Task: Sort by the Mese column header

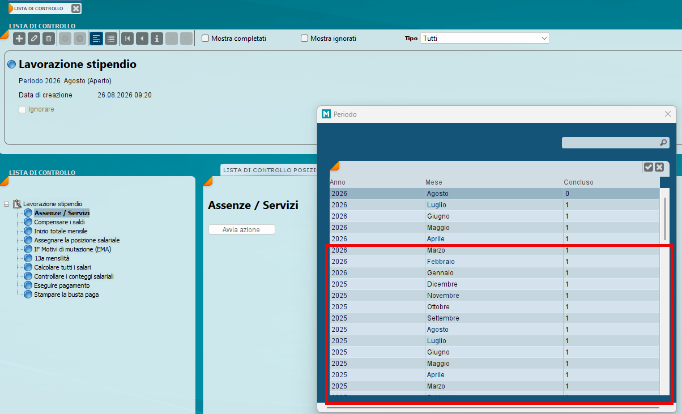Action: [434, 182]
